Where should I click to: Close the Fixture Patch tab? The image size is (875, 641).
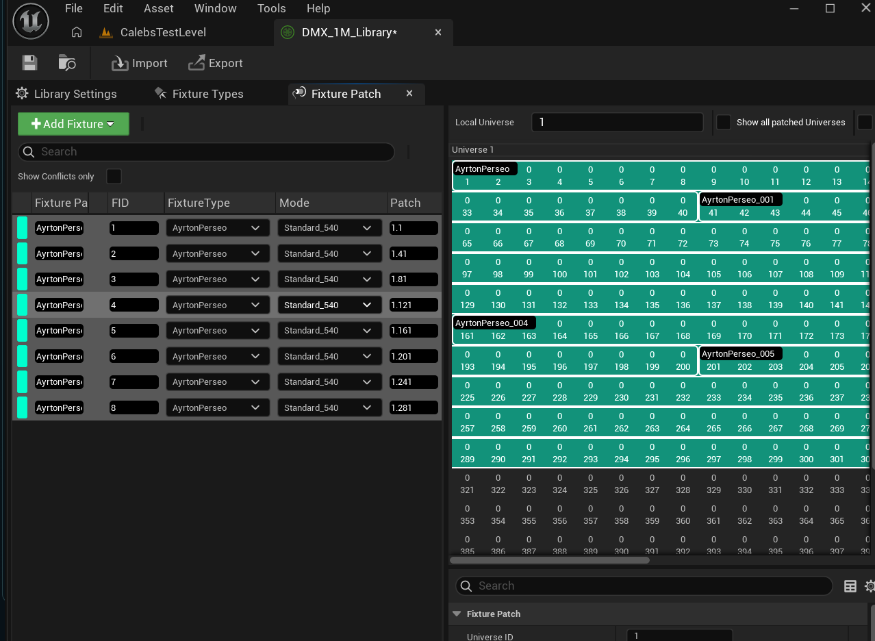[409, 93]
